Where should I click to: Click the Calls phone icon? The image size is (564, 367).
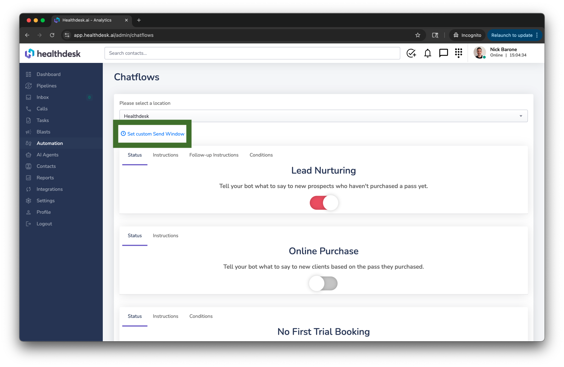click(x=28, y=109)
